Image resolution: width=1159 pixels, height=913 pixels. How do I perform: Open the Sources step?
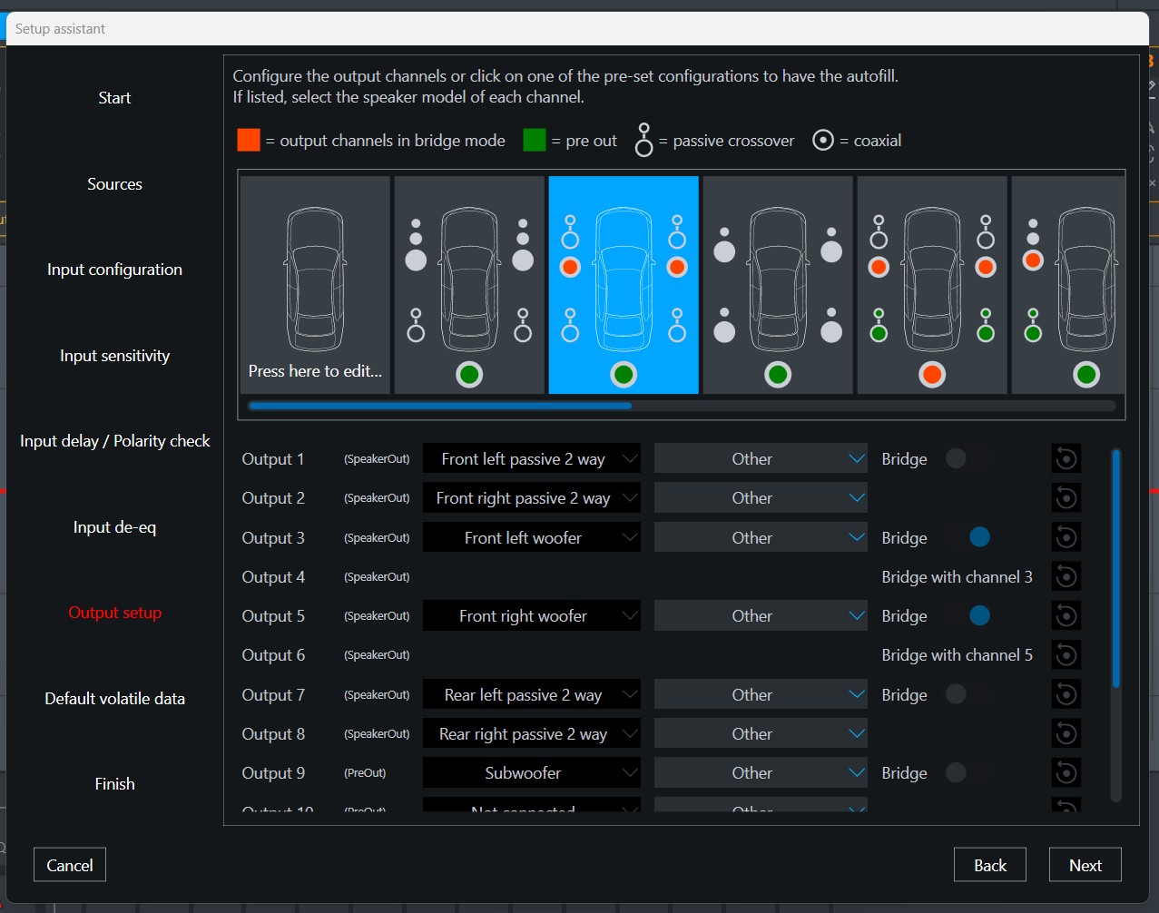114,184
